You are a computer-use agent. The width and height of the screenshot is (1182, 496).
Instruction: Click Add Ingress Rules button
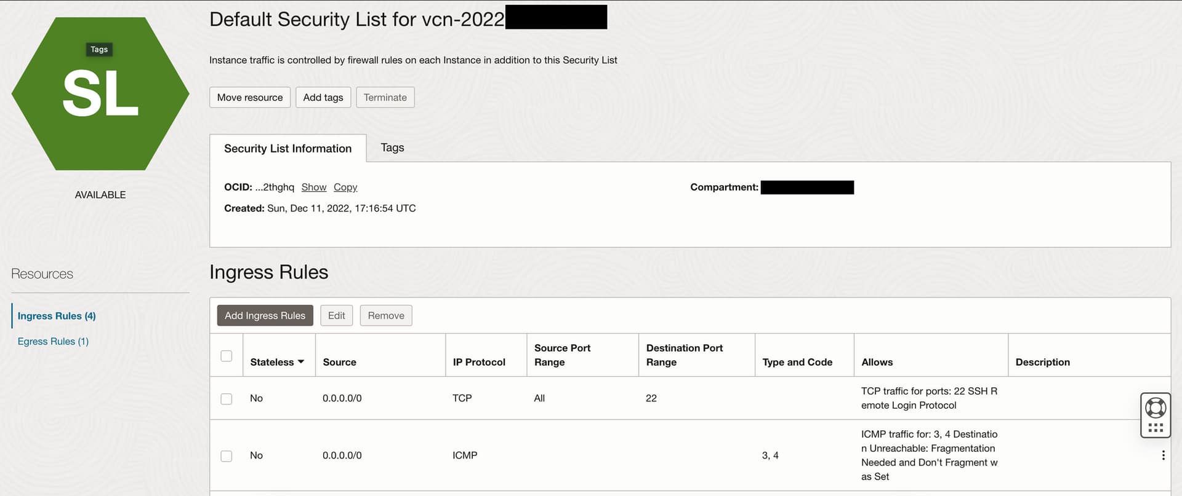tap(265, 315)
